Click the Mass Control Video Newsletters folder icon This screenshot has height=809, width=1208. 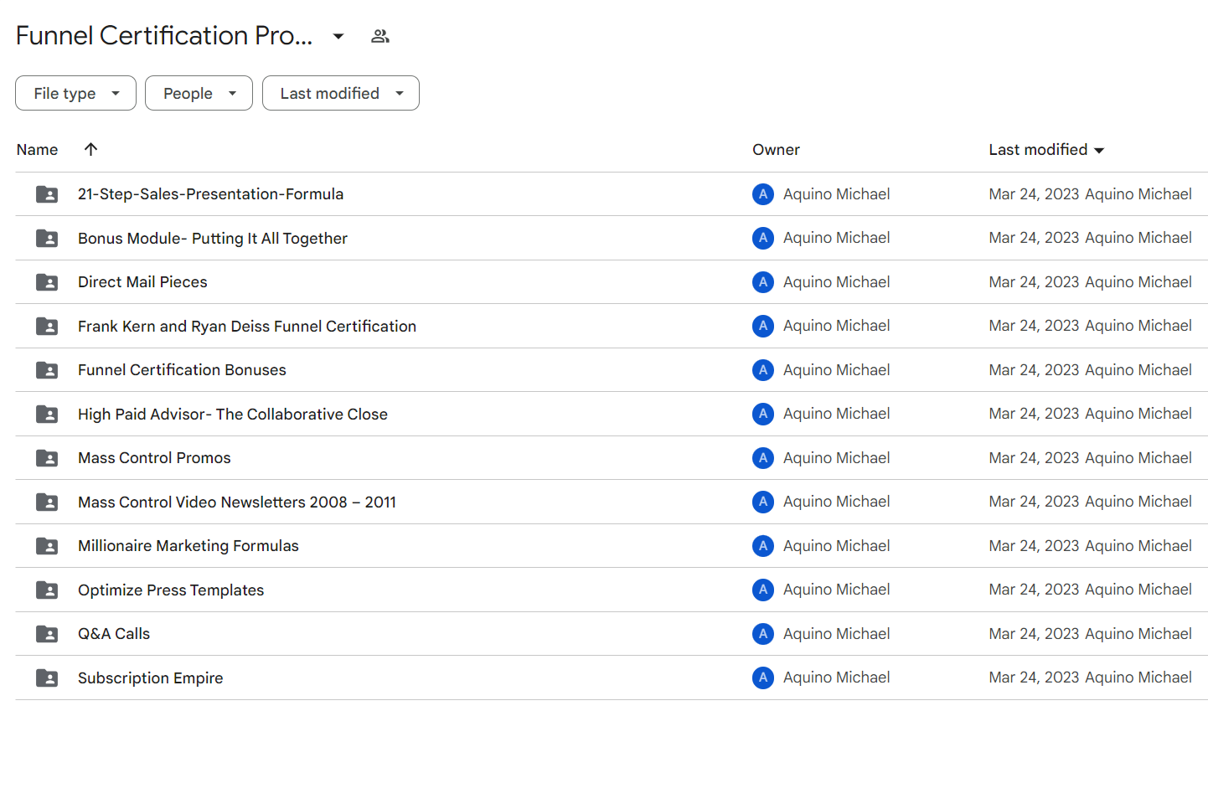(47, 502)
